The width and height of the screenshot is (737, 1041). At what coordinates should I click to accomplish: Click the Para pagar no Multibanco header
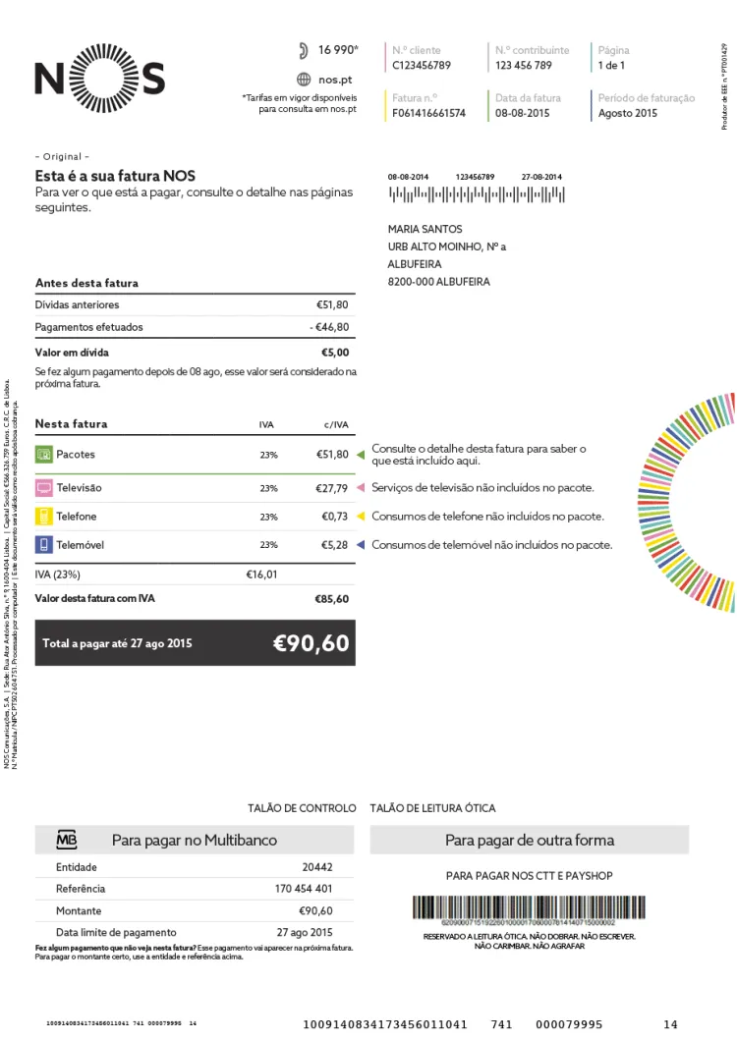pyautogui.click(x=195, y=840)
